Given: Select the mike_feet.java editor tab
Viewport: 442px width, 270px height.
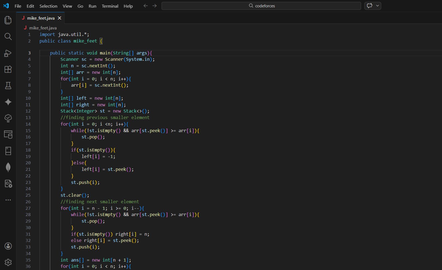Looking at the screenshot, I should (x=41, y=18).
